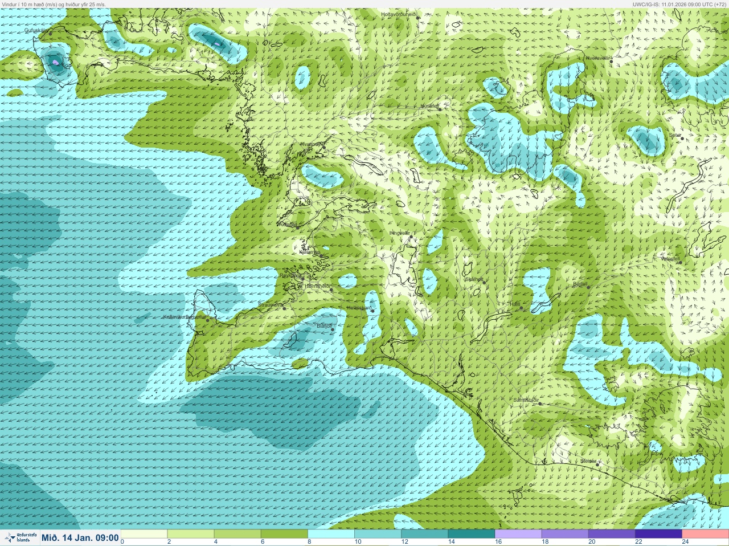Screen dimensions: 729x546
Task: Select the 4–6 m/s green legend swatch
Action: coord(237,533)
